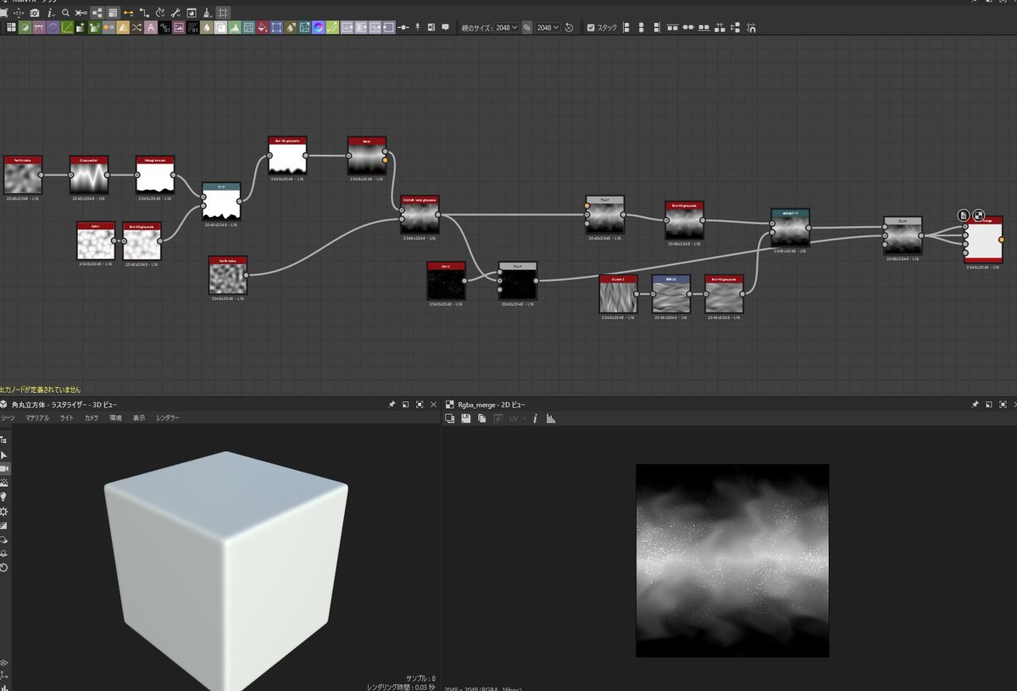Click the comment speech bubble icon

[445, 27]
